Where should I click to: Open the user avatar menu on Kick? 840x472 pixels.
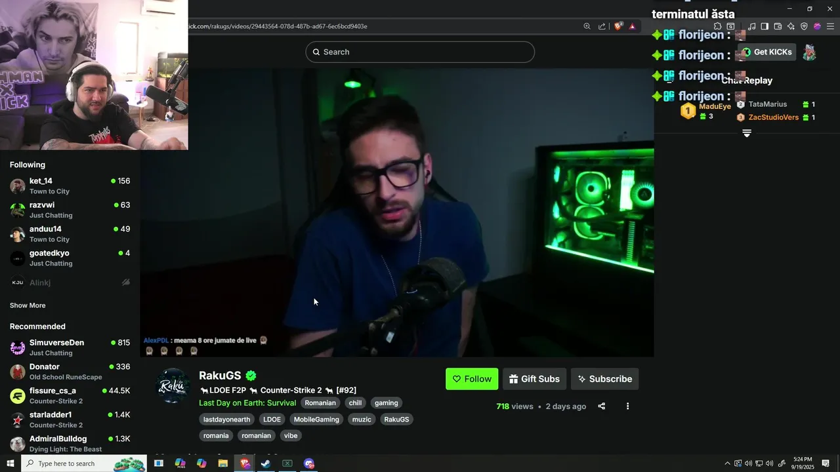pyautogui.click(x=810, y=52)
